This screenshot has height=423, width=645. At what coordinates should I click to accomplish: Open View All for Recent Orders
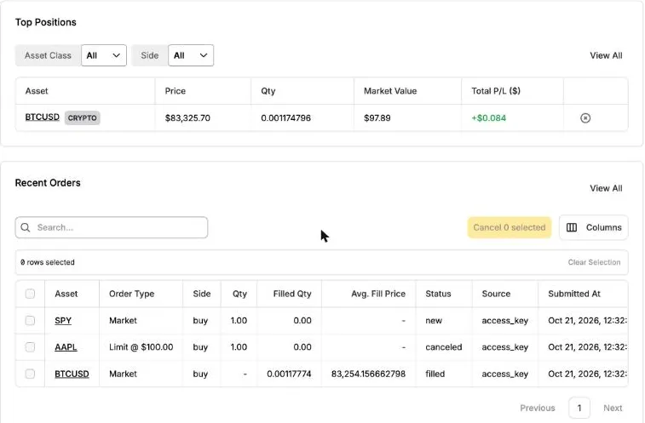point(606,188)
